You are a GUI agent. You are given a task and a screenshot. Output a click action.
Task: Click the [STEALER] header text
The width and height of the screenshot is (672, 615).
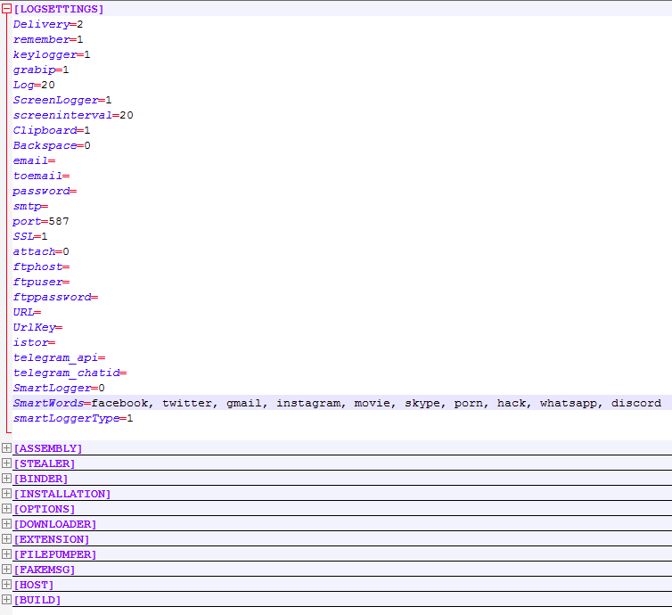(x=45, y=463)
